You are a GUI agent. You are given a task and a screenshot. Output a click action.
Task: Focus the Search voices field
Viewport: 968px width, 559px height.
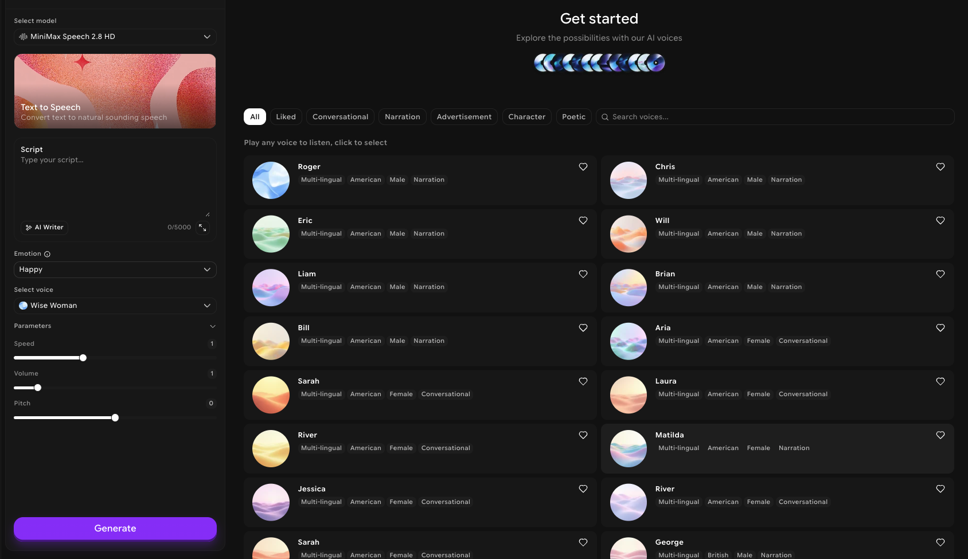775,117
